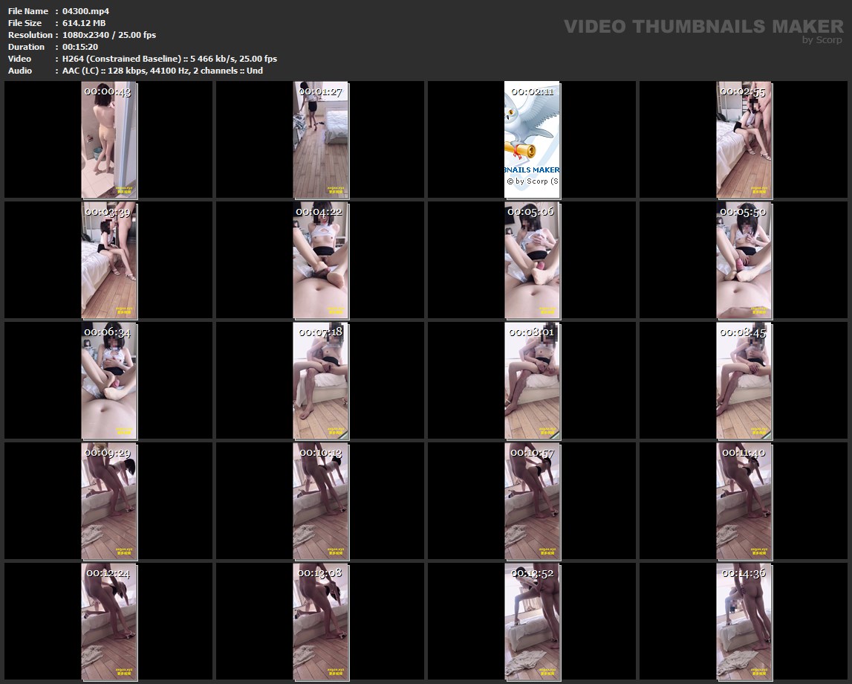Screen dimensions: 852x684
Task: Select the last frame at 00:14:36
Action: click(x=744, y=622)
